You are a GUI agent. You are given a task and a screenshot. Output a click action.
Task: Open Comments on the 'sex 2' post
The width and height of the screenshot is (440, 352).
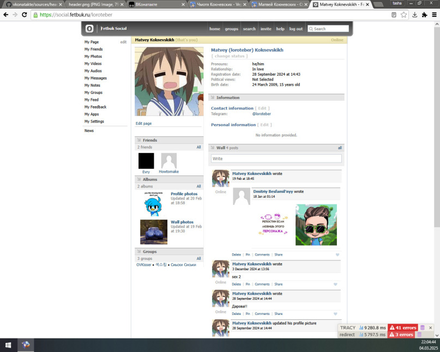coord(262,284)
